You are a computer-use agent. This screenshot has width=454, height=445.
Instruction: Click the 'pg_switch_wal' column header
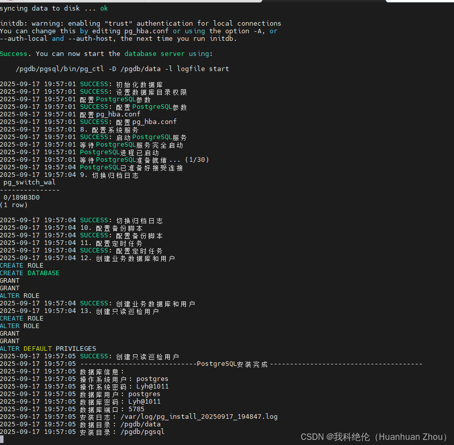point(29,182)
